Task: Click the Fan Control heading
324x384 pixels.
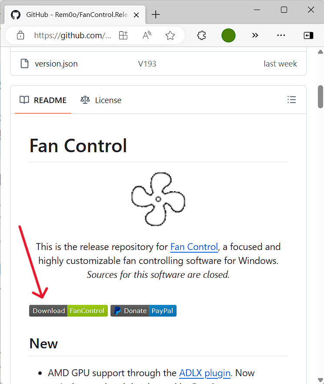Action: (78, 146)
